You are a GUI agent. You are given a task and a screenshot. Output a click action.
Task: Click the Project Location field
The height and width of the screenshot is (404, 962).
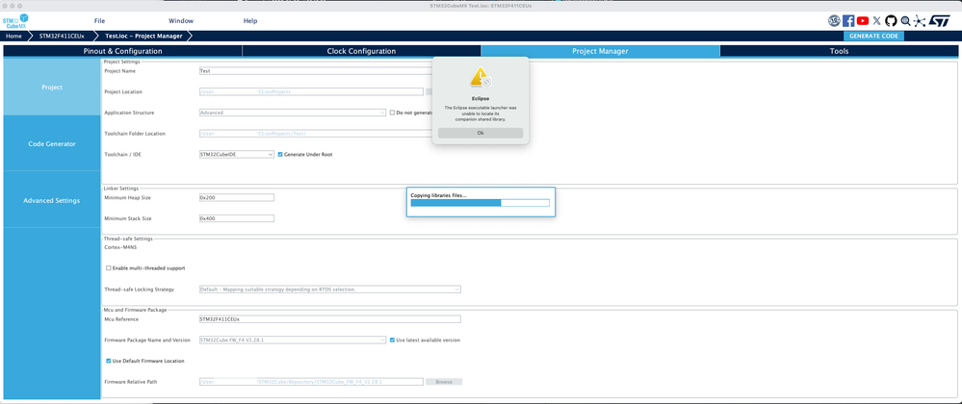(311, 92)
